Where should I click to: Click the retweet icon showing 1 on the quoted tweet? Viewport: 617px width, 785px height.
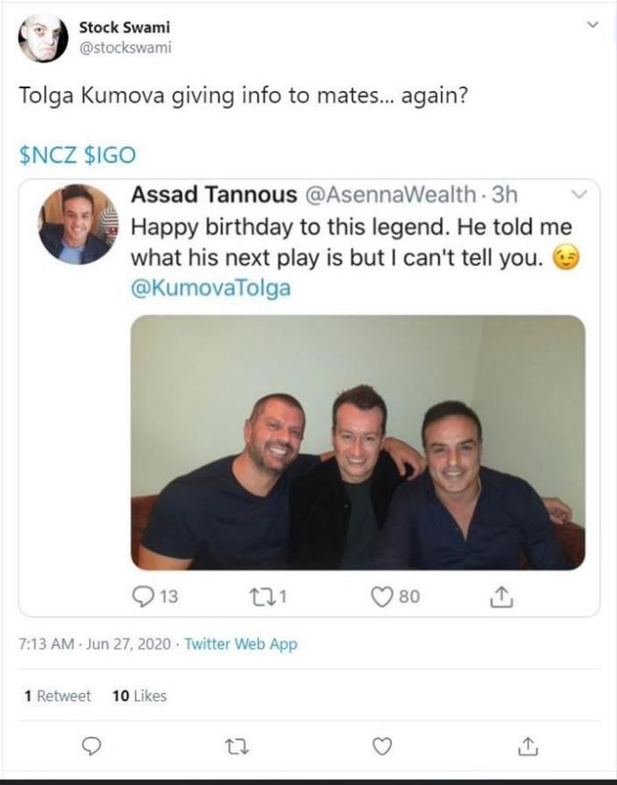(x=261, y=596)
